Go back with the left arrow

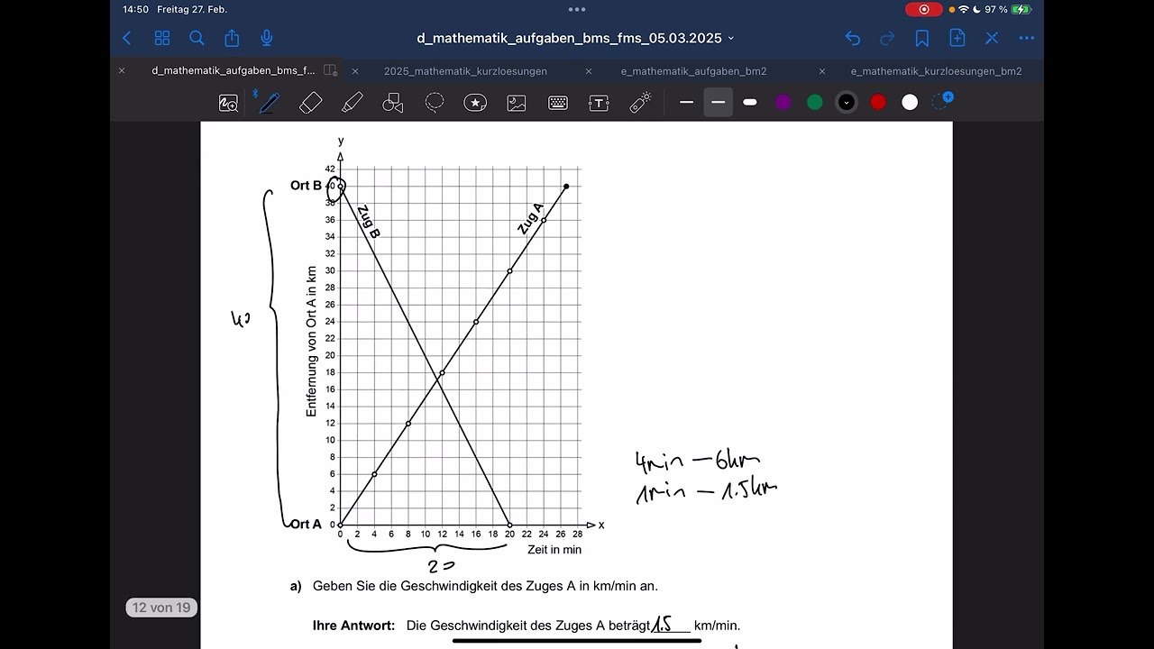tap(127, 38)
